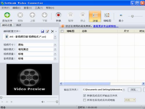Edit encoding profile with pencil icon

(x=47, y=31)
